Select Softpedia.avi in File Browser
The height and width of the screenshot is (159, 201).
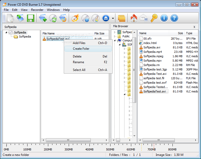pos(152,47)
